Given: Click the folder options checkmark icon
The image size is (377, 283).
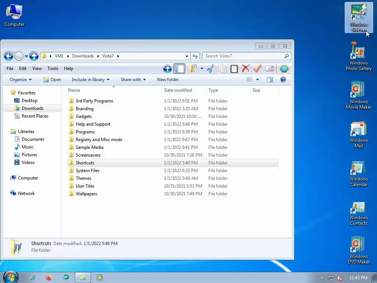Looking at the screenshot, I should (x=193, y=69).
